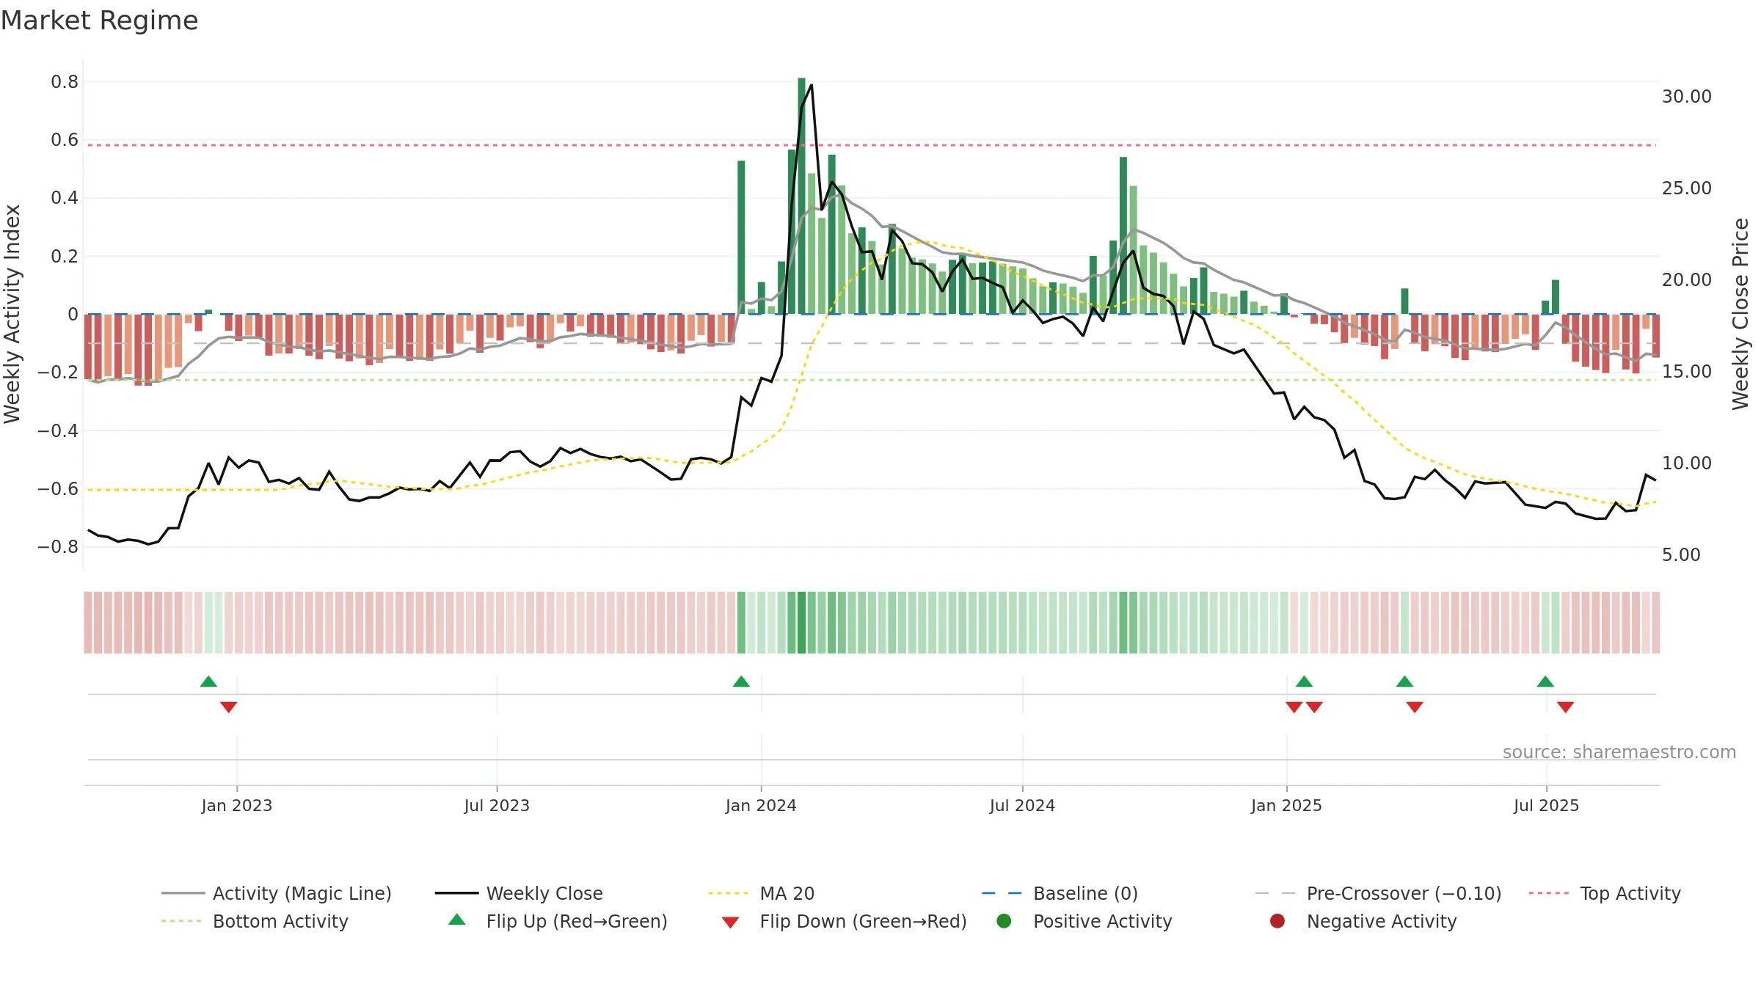Screen dimensions: 1761x990
Task: Click the Flip Up (Red→Green) legend entry
Action: (558, 921)
